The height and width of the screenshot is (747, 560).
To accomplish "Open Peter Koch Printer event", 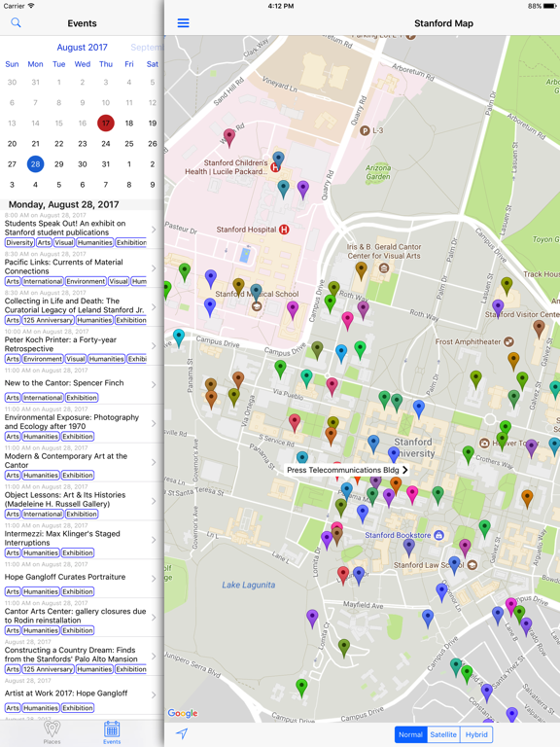I will (x=82, y=346).
